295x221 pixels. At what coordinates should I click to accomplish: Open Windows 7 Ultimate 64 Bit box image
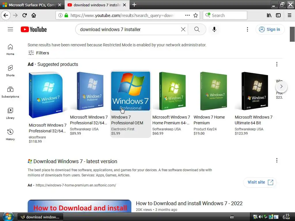coord(255,91)
